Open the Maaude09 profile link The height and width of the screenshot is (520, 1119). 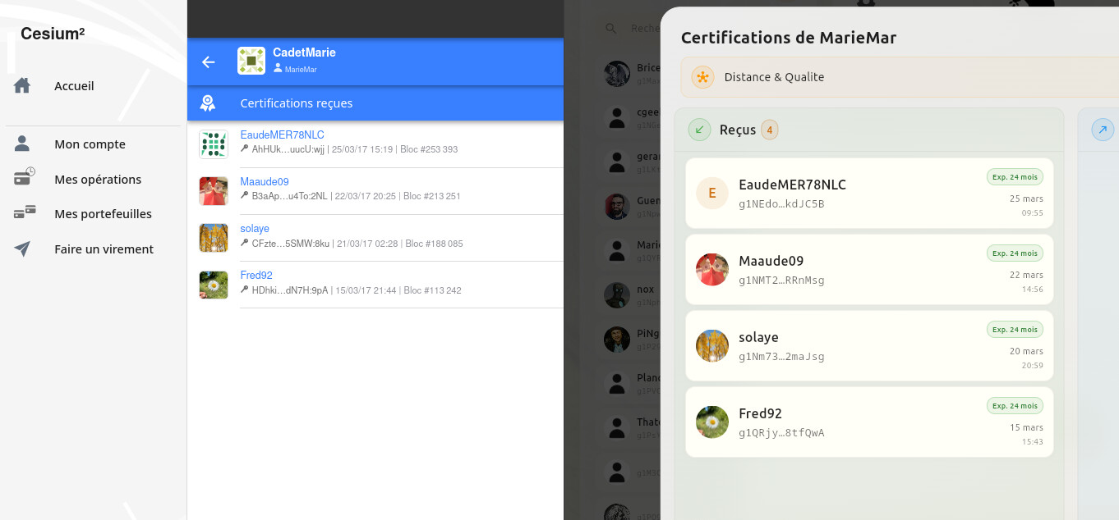pos(265,181)
